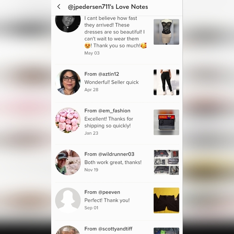Screen dimensions: 234x234
Task: Open @wildrunner03's profile avatar
Action: (68, 162)
